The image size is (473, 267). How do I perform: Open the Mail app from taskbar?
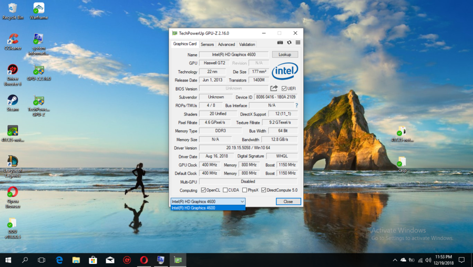click(110, 260)
